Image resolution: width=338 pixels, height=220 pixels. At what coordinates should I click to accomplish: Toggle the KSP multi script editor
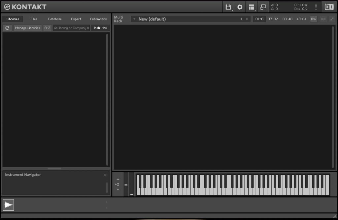pos(314,19)
